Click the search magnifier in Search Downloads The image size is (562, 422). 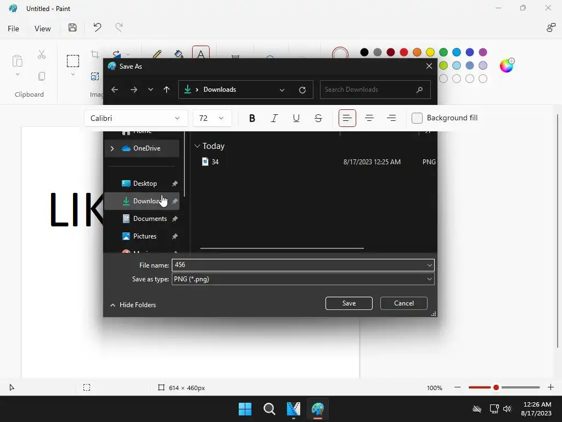pos(419,90)
